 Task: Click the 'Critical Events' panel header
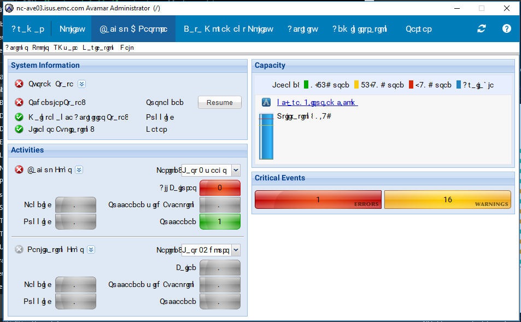pyautogui.click(x=383, y=178)
